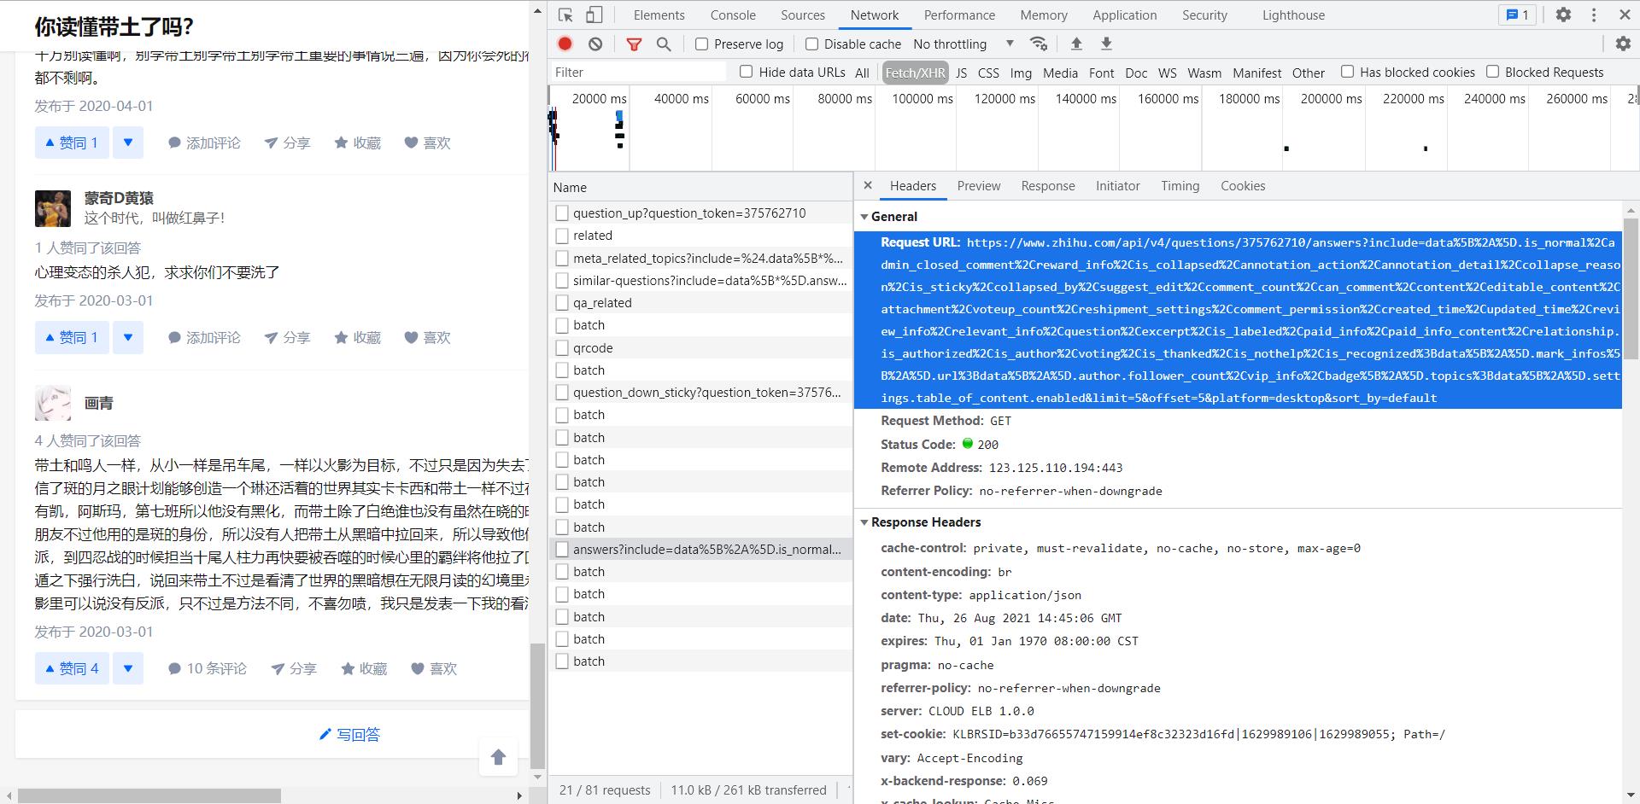Activate the inspect element picker icon
This screenshot has height=804, width=1640.
click(565, 15)
